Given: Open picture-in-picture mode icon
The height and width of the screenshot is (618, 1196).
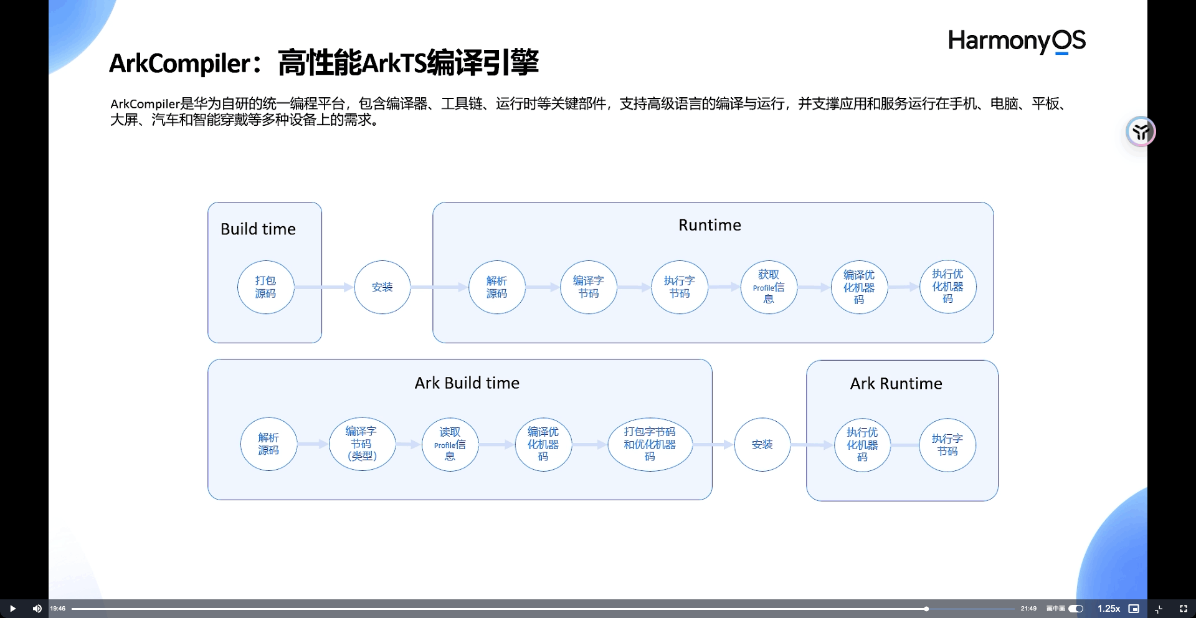Looking at the screenshot, I should 1134,609.
